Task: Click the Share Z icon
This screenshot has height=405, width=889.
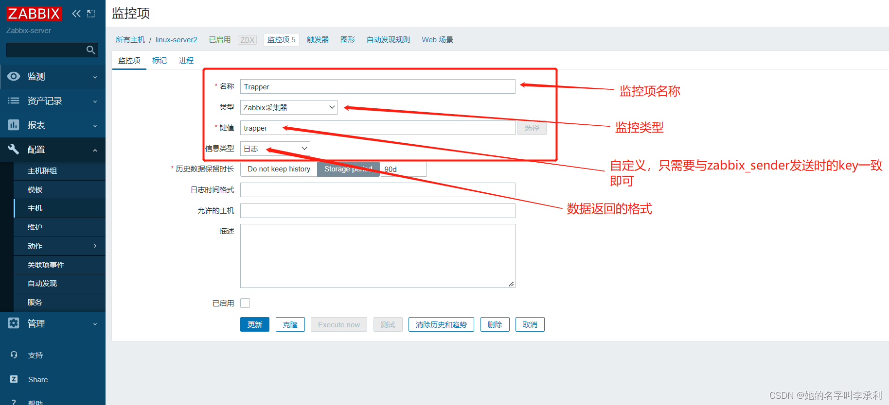Action: tap(14, 379)
